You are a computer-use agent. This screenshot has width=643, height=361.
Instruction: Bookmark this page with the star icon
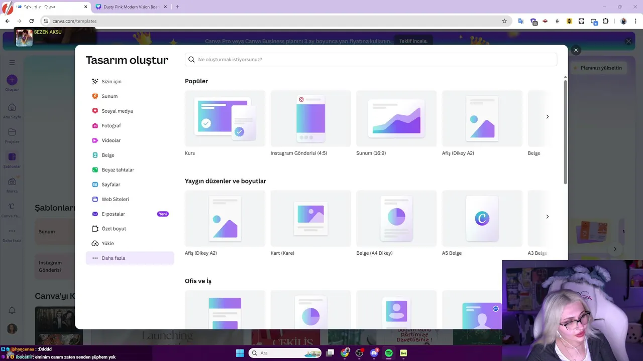[x=504, y=21]
